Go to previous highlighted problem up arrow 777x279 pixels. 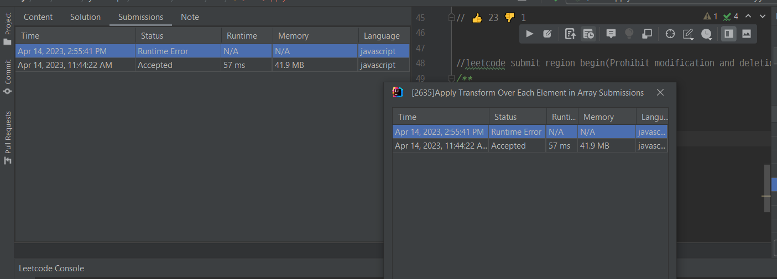point(749,17)
